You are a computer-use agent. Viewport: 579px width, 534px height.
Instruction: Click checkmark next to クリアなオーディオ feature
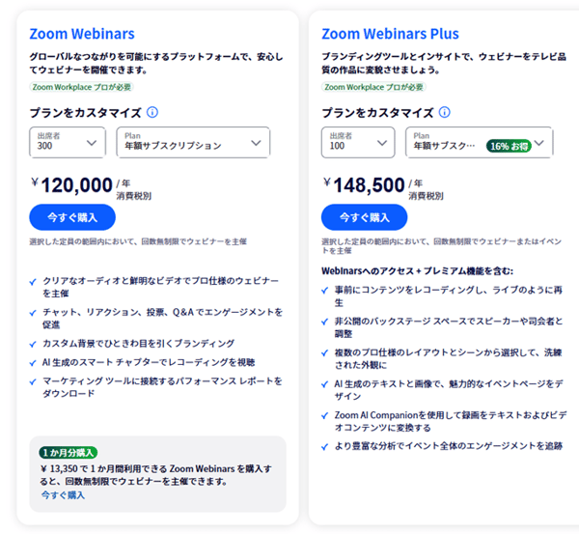34,280
